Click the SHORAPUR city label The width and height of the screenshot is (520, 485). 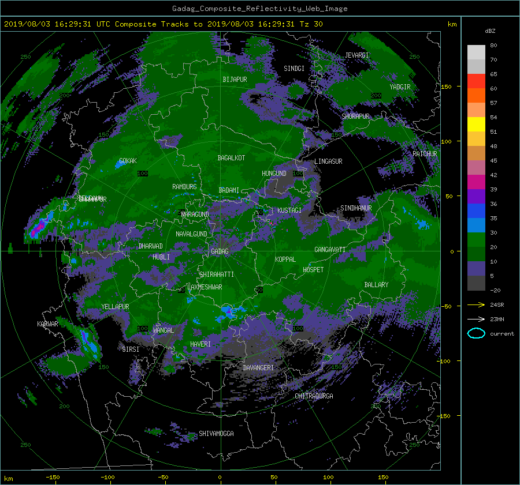pyautogui.click(x=355, y=116)
